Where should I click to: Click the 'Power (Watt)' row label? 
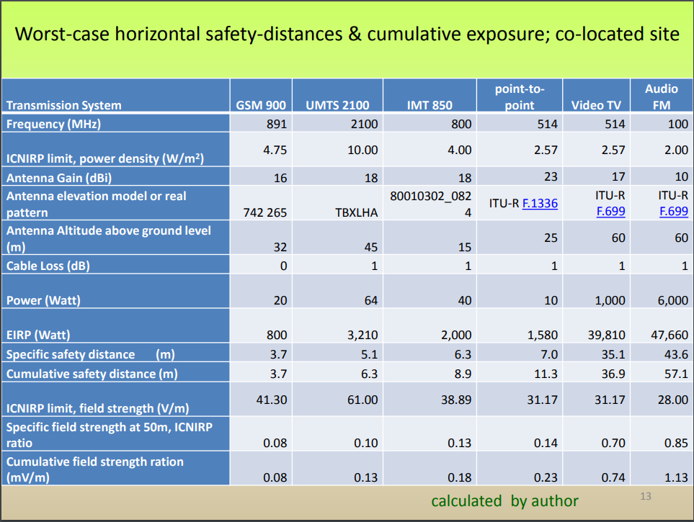coord(44,300)
